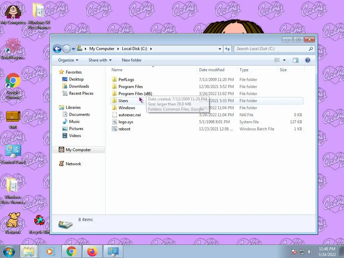Open the Organize menu
The image size is (344, 258).
point(68,60)
